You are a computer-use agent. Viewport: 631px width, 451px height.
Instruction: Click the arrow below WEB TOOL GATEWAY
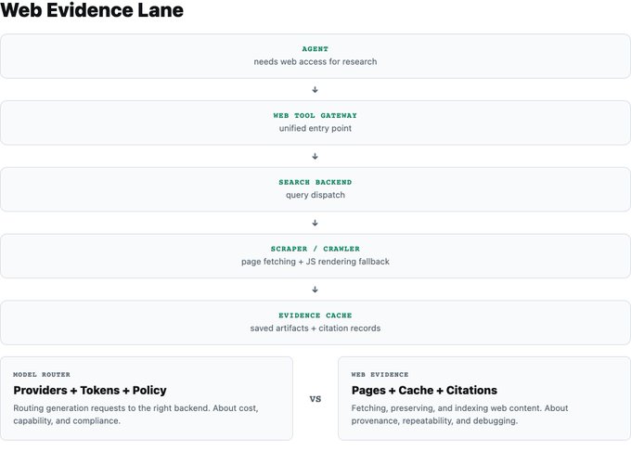point(315,156)
